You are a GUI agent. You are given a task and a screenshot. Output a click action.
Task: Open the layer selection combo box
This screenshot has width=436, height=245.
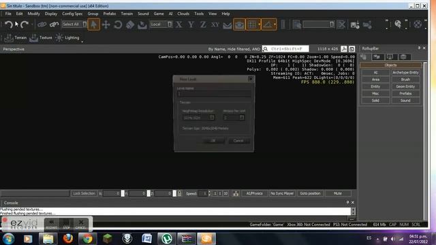318,24
